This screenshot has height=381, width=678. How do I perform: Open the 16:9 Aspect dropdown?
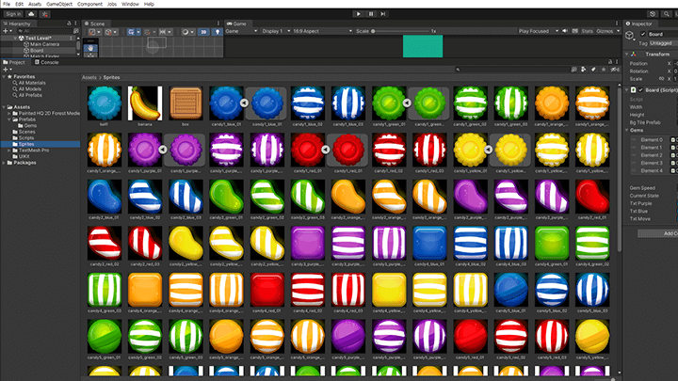tap(323, 31)
